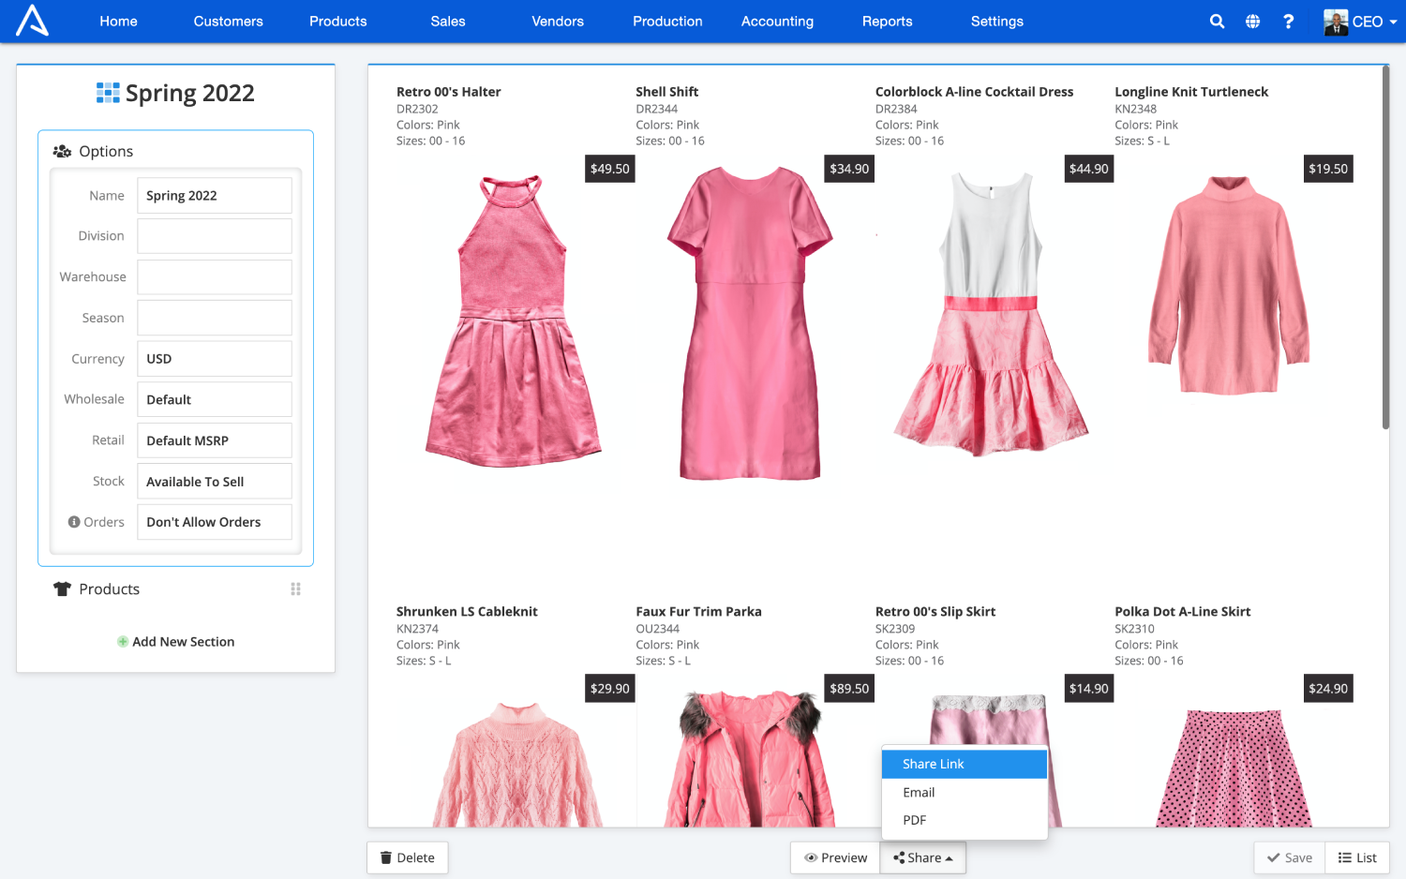The image size is (1406, 879).
Task: Open the Settings menu
Action: point(997,22)
